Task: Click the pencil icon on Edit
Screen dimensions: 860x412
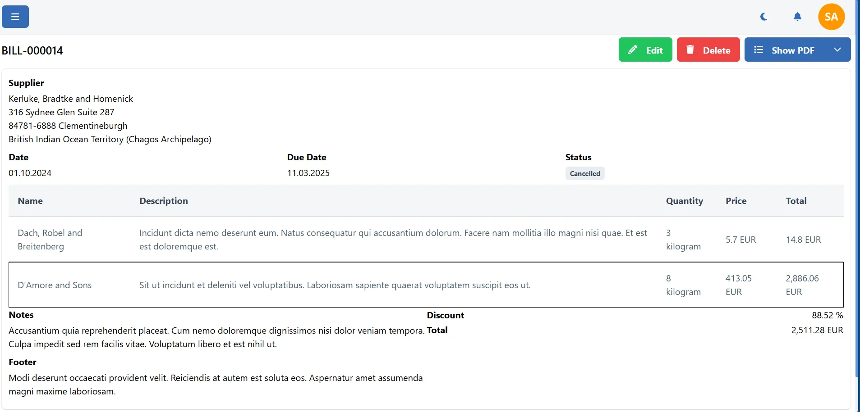Action: [633, 50]
